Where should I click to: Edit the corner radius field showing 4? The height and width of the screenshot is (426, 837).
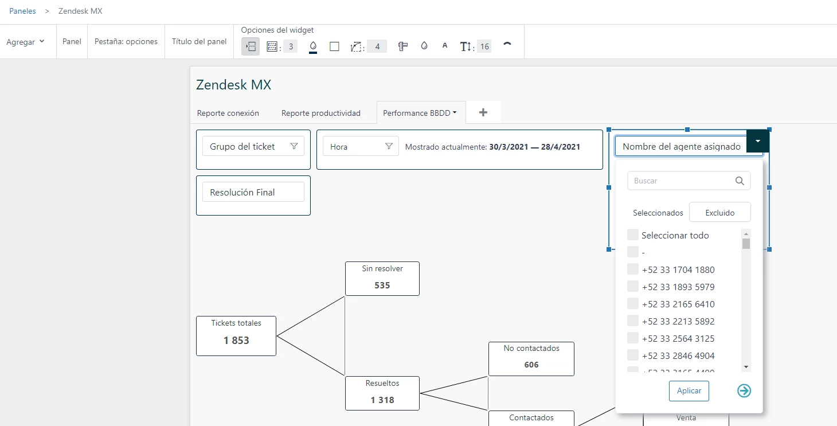[x=377, y=46]
